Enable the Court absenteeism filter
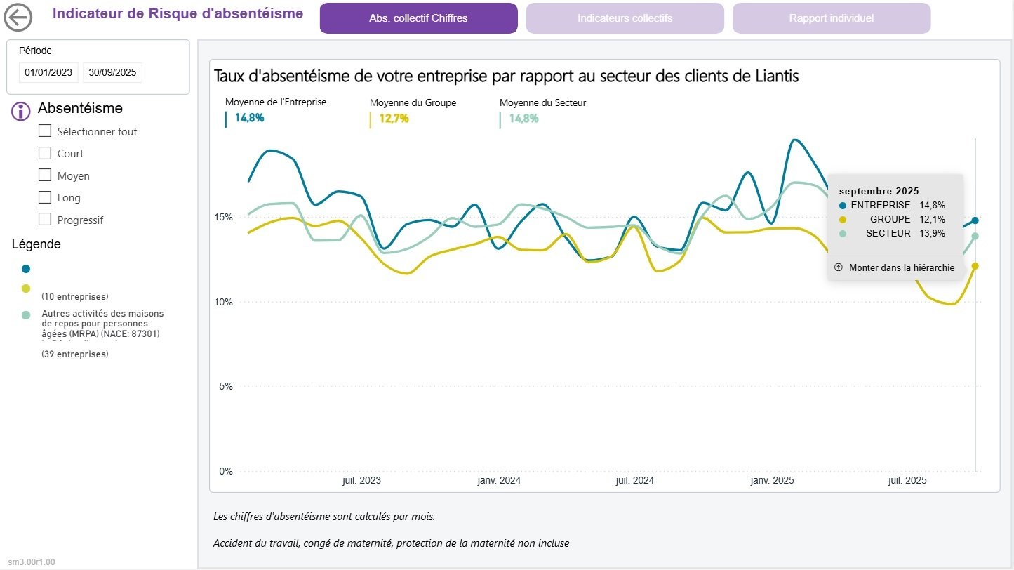The width and height of the screenshot is (1014, 570). pos(45,153)
